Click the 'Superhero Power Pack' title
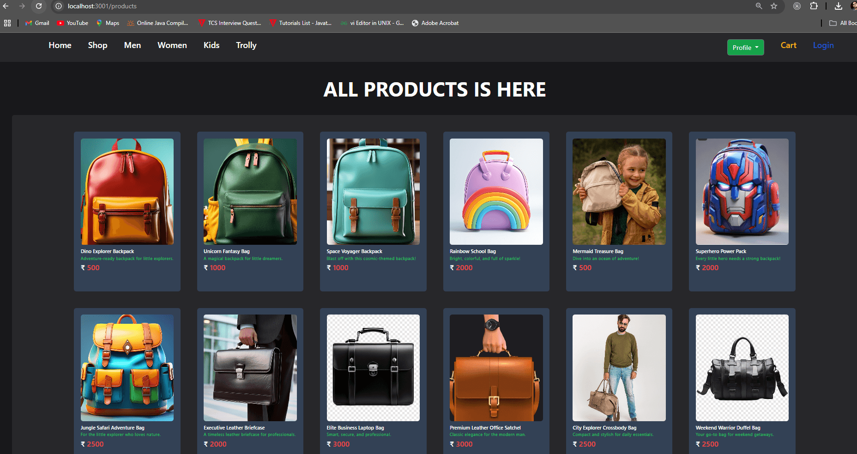The image size is (857, 454). [721, 252]
